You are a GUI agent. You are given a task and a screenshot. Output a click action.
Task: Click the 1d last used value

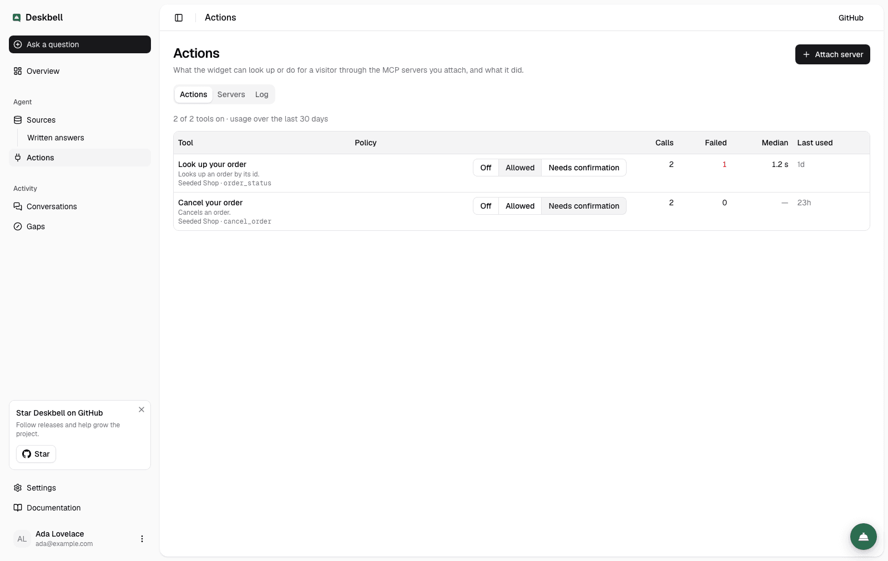pos(801,164)
